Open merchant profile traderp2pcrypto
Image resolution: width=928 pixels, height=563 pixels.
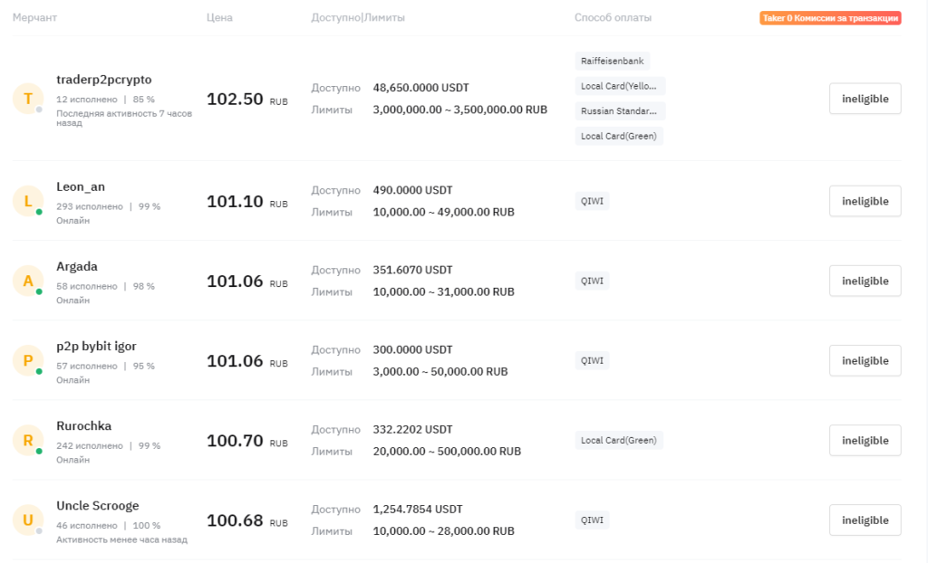click(x=103, y=80)
